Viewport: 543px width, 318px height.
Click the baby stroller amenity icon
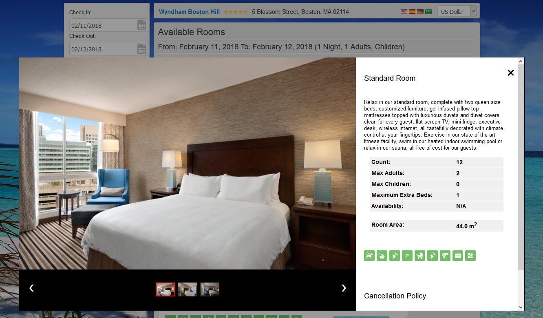point(419,256)
